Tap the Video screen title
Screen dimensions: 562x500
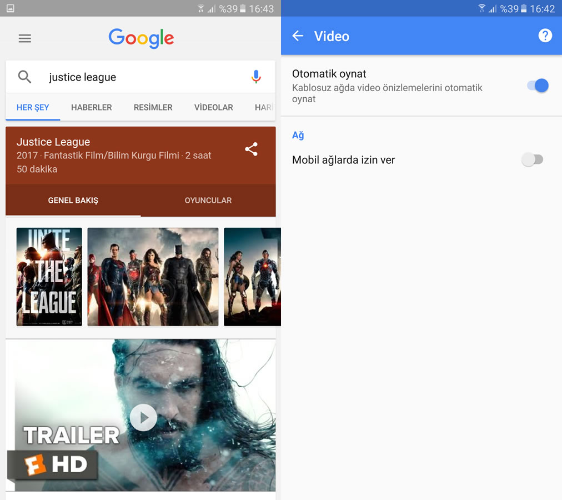[x=332, y=36]
